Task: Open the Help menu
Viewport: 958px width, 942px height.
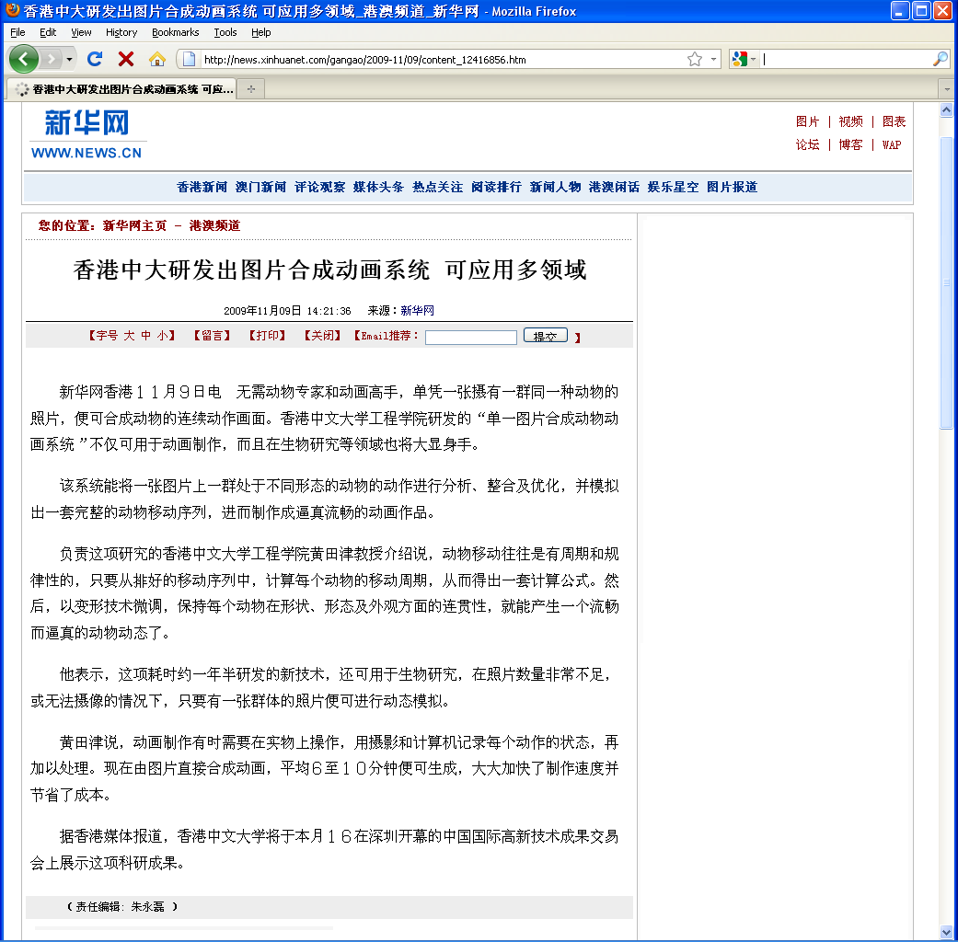Action: 260,32
